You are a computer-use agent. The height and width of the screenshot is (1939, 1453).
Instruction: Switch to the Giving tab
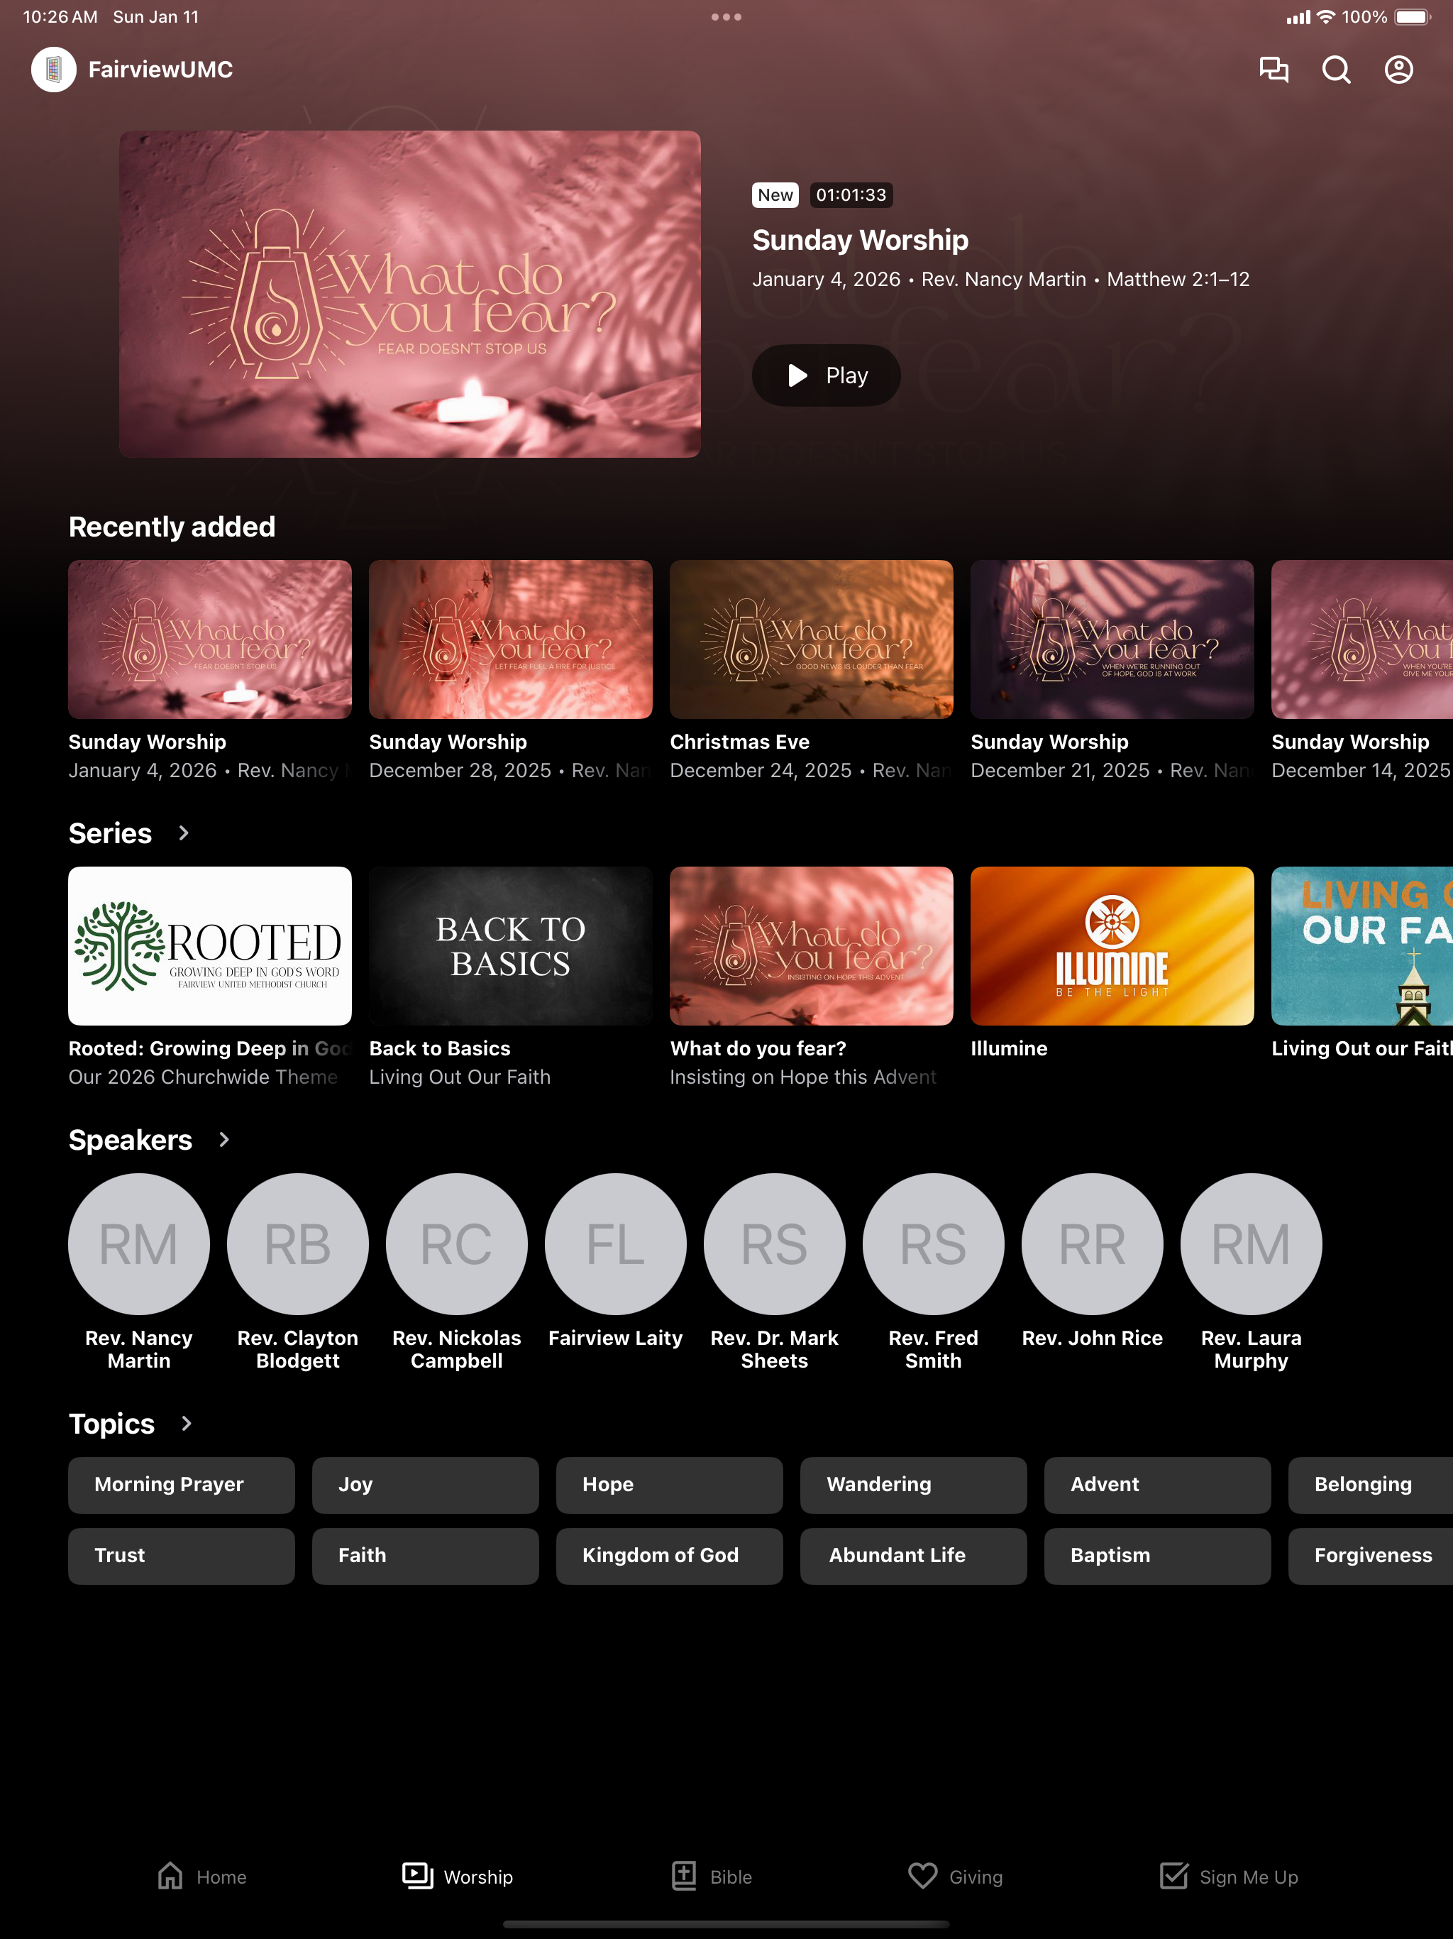click(x=955, y=1877)
